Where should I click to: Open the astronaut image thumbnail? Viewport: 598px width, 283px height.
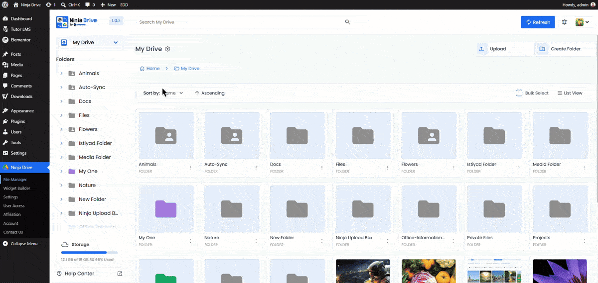pyautogui.click(x=363, y=271)
